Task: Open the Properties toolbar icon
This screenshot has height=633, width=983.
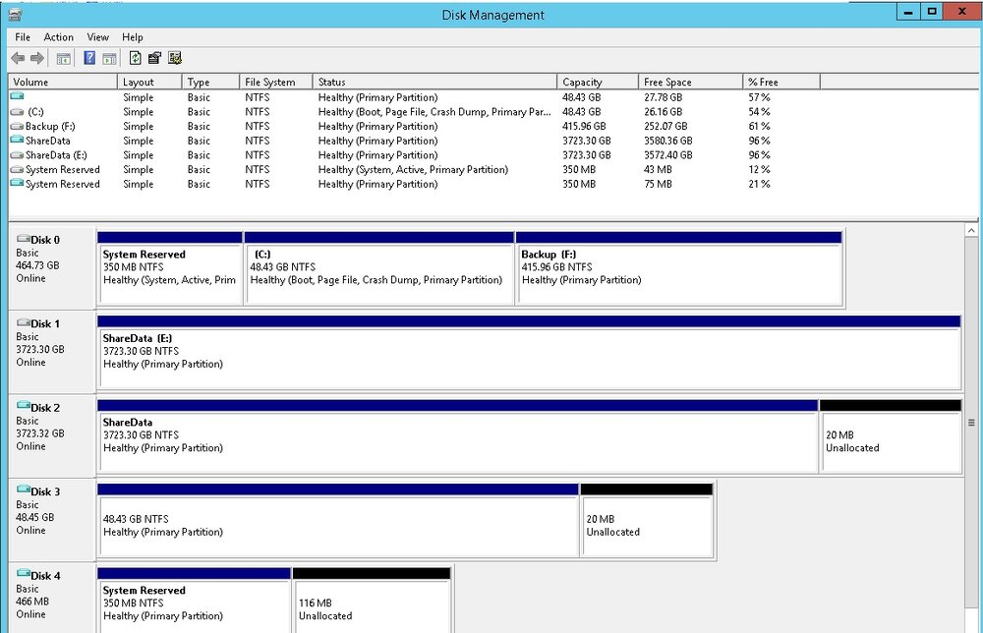Action: click(154, 58)
